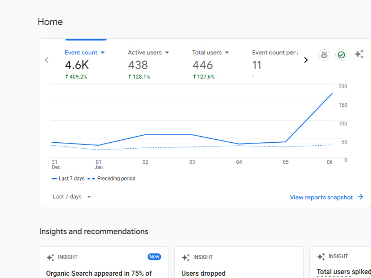Image resolution: width=371 pixels, height=278 pixels.
Task: Click sparkle icon on Total users spiked card
Action: click(321, 257)
